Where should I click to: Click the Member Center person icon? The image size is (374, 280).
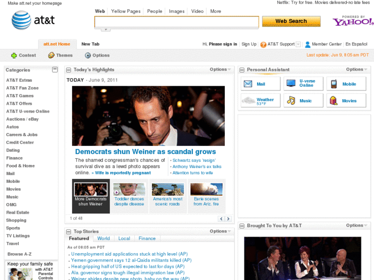pyautogui.click(x=308, y=44)
